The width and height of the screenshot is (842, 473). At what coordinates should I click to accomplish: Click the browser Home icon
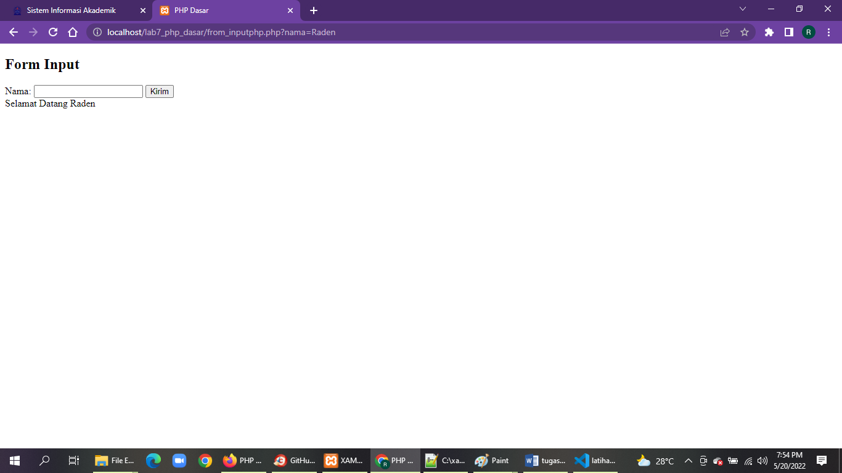(x=73, y=32)
